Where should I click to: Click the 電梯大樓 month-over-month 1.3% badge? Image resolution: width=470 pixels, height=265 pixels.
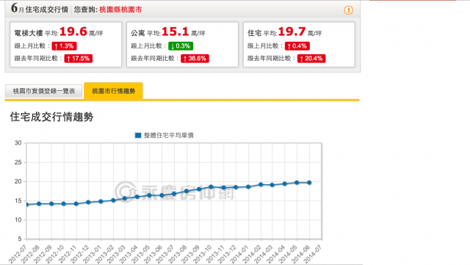coord(64,46)
